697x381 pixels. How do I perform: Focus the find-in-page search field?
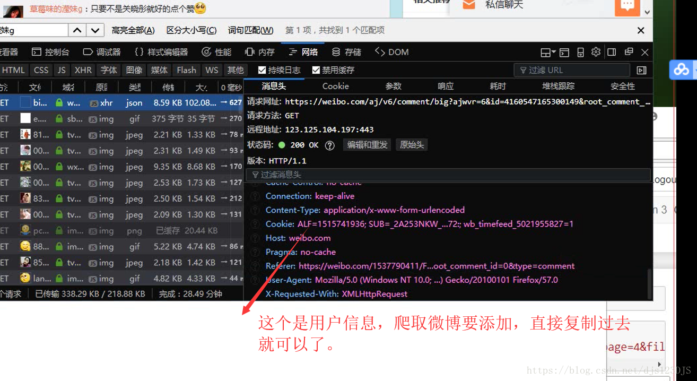point(34,30)
